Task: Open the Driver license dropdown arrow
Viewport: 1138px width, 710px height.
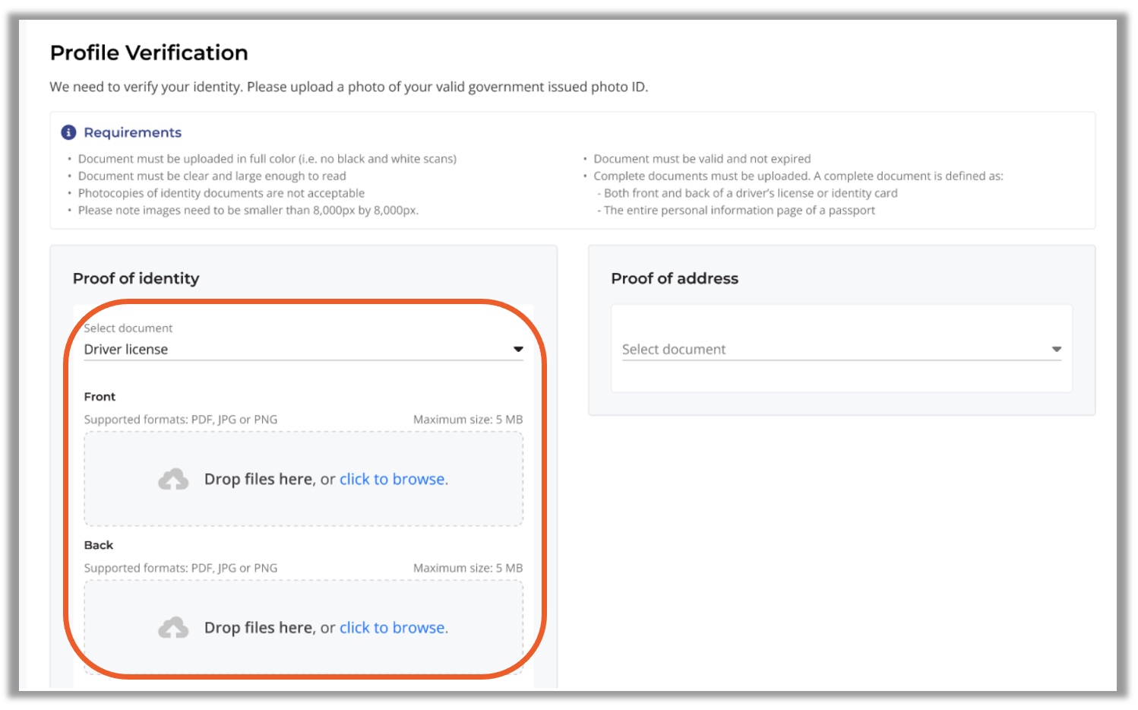Action: click(x=518, y=349)
